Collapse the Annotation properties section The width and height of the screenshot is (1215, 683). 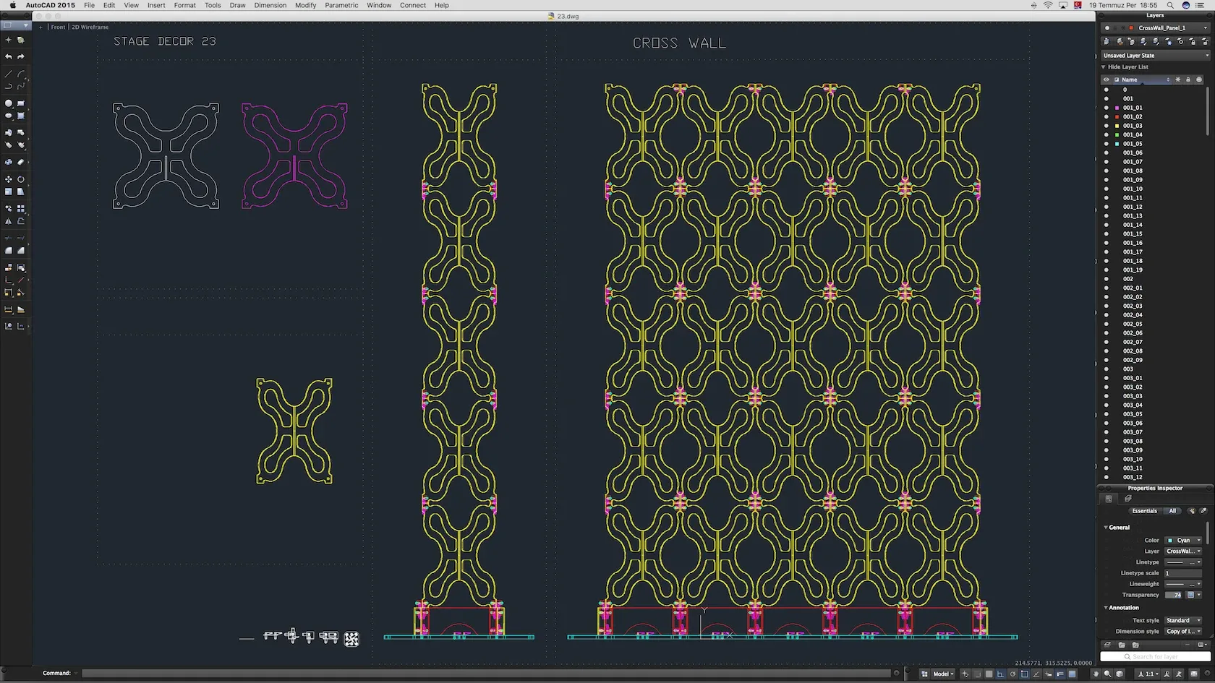1106,608
